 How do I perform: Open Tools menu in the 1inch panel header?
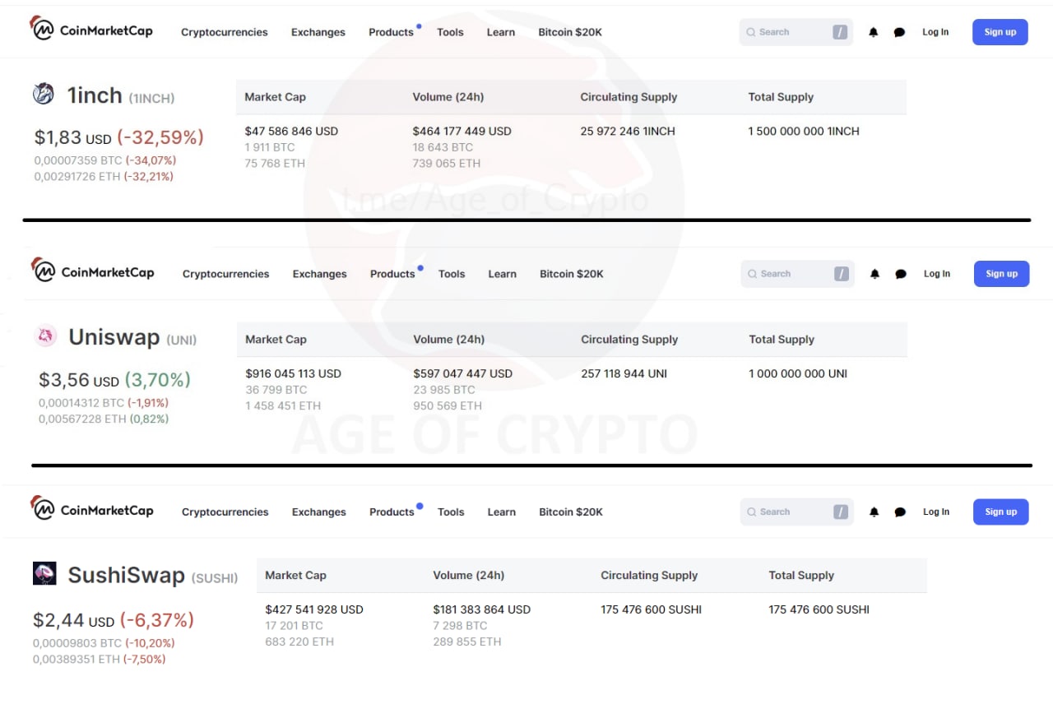450,32
